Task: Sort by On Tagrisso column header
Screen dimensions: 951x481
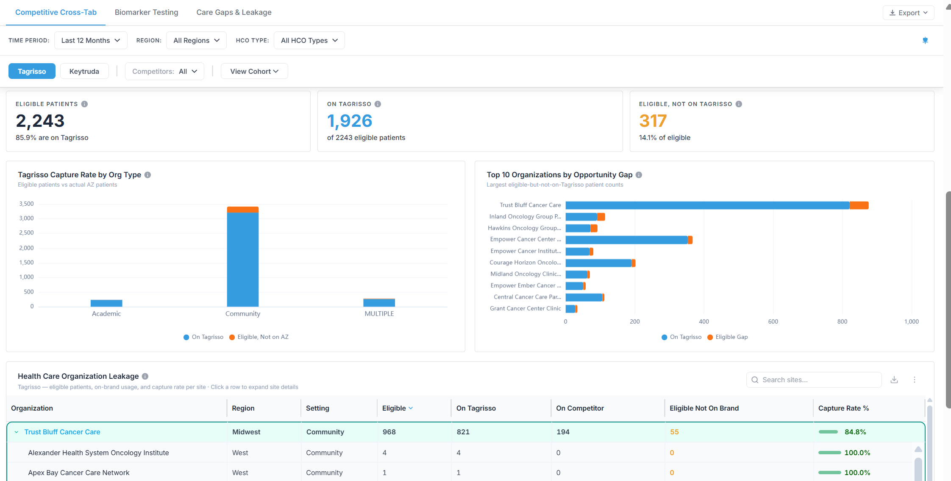Action: (x=476, y=408)
